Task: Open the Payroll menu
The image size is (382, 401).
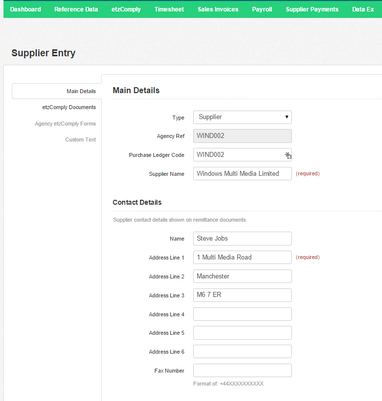Action: click(x=262, y=9)
